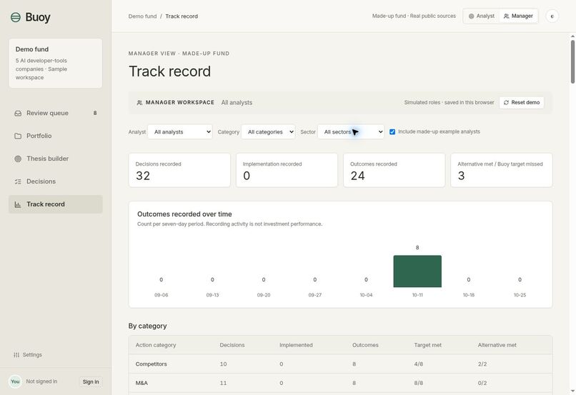Click the Outcomes recorded over time title
Viewport: 576px width, 395px height.
tap(184, 214)
